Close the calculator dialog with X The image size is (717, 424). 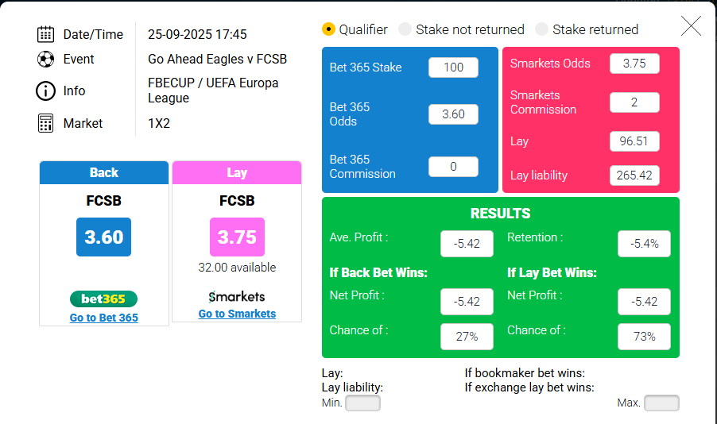coord(691,26)
